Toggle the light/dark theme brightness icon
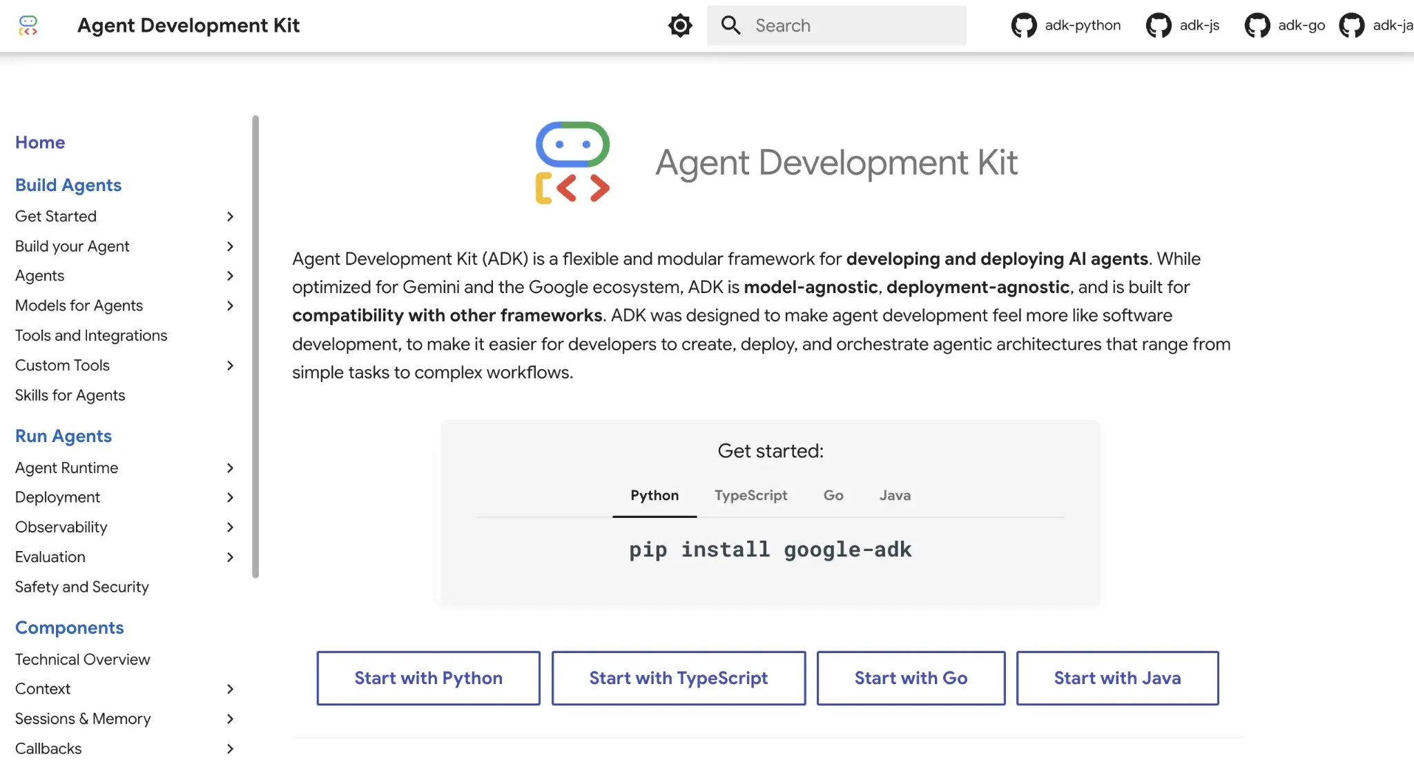 [x=680, y=26]
